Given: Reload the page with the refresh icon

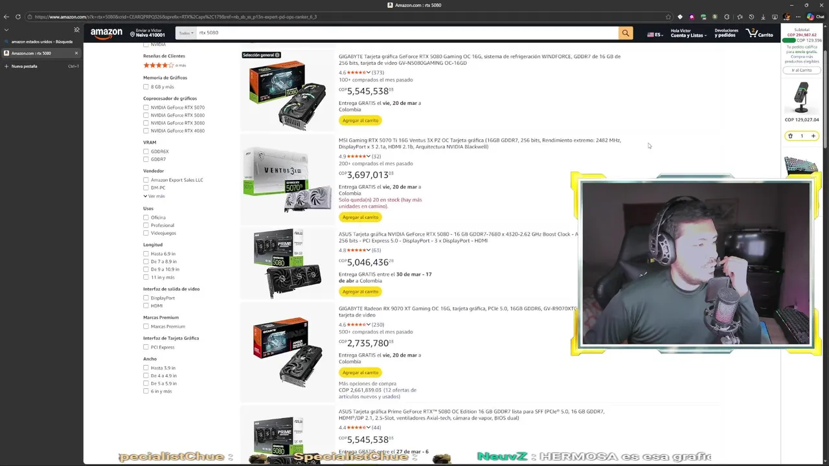Looking at the screenshot, I should [x=18, y=17].
